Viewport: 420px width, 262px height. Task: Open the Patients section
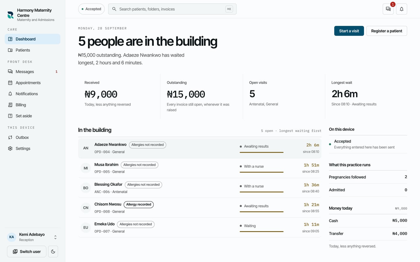pos(32,50)
